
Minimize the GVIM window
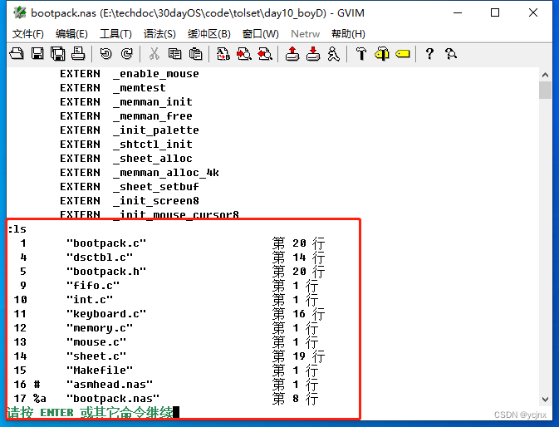point(458,12)
